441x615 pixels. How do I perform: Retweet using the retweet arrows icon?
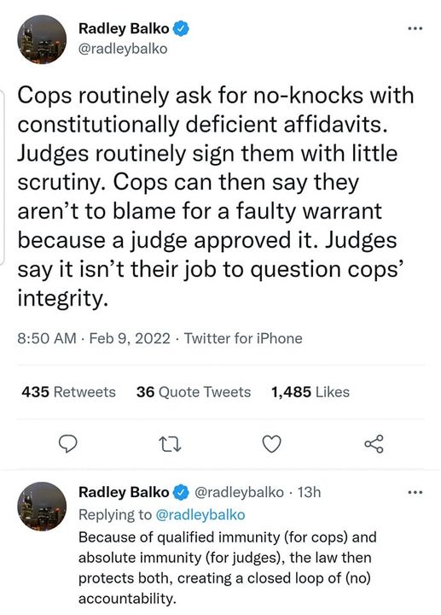pyautogui.click(x=171, y=444)
